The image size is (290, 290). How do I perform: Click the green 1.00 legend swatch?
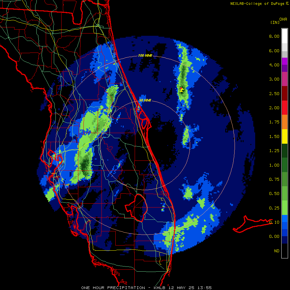coord(285,165)
